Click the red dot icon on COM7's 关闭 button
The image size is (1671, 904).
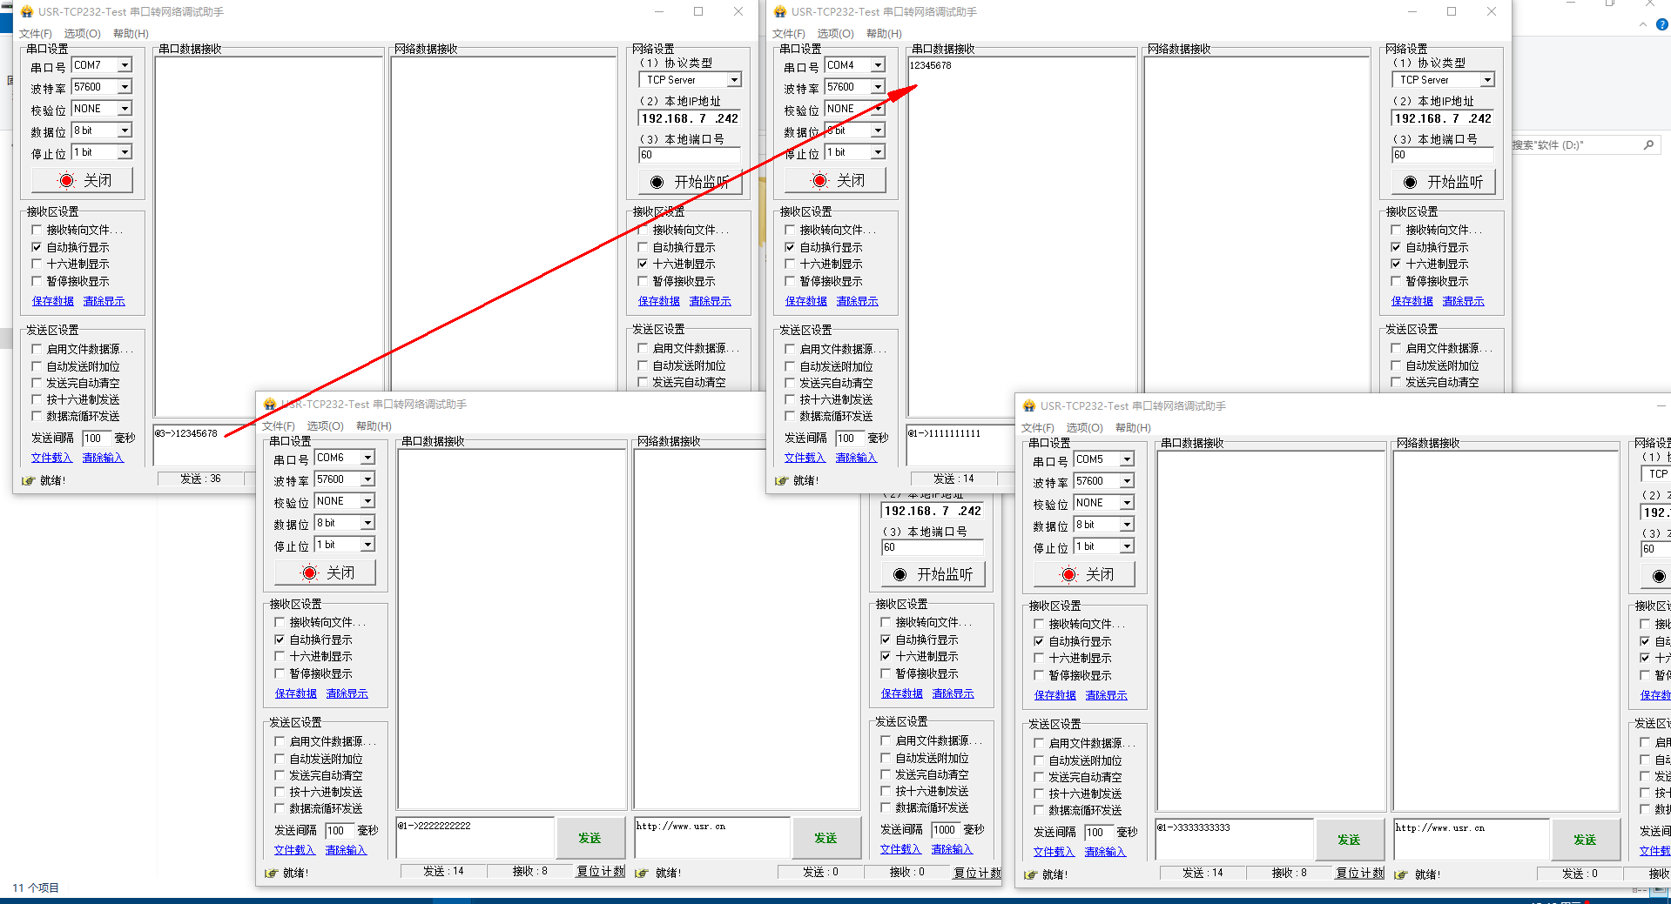[67, 181]
